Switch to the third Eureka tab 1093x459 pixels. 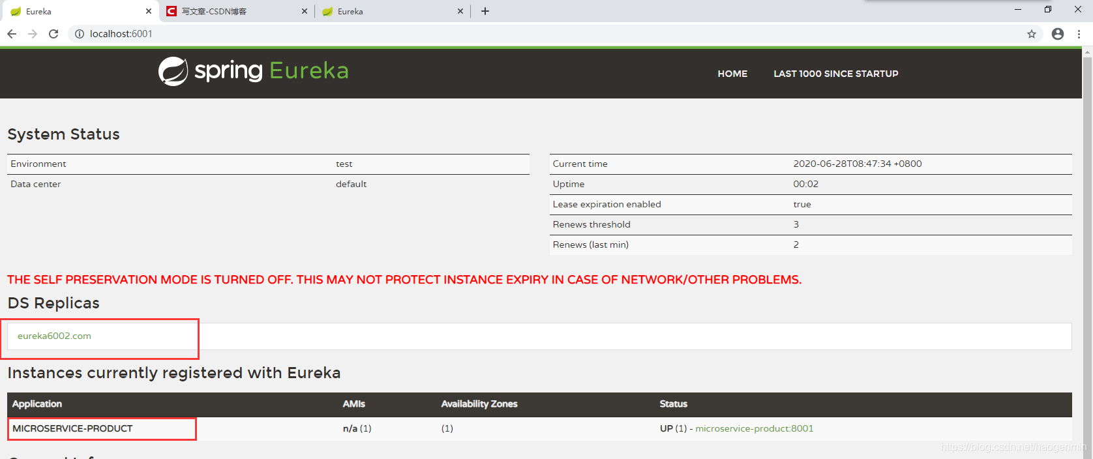coord(393,11)
